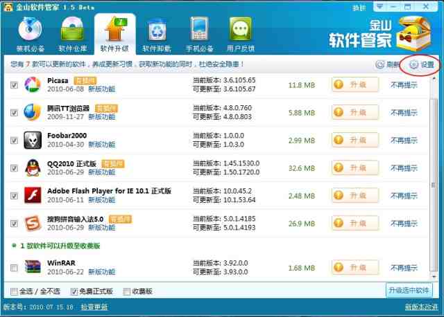Click the WinRAR app icon

pos(33,267)
